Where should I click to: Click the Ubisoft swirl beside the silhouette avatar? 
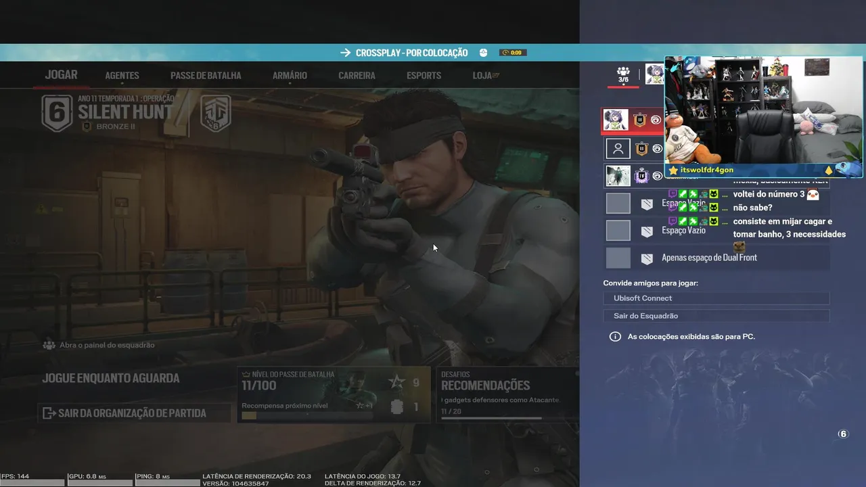click(657, 149)
